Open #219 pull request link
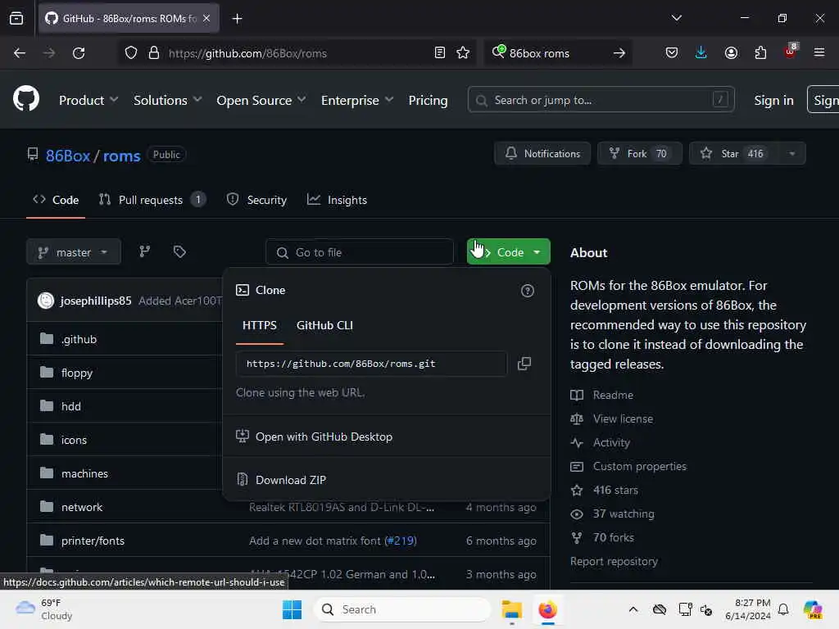839x629 pixels. [x=400, y=541]
